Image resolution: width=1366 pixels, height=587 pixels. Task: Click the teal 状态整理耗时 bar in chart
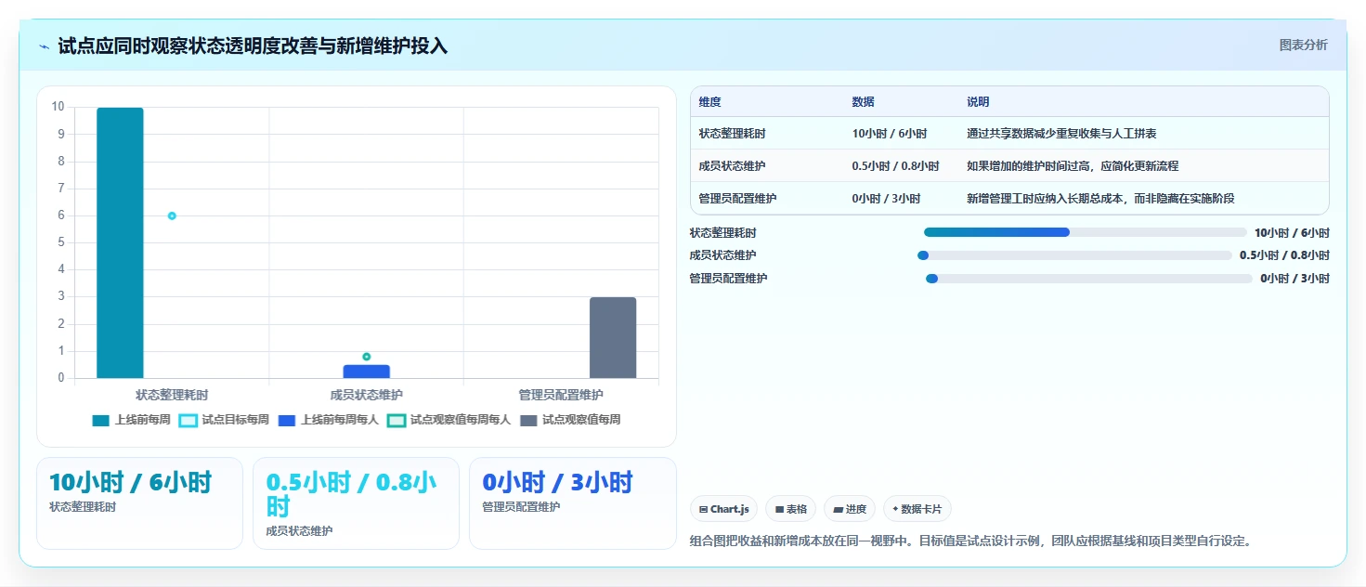pyautogui.click(x=120, y=243)
